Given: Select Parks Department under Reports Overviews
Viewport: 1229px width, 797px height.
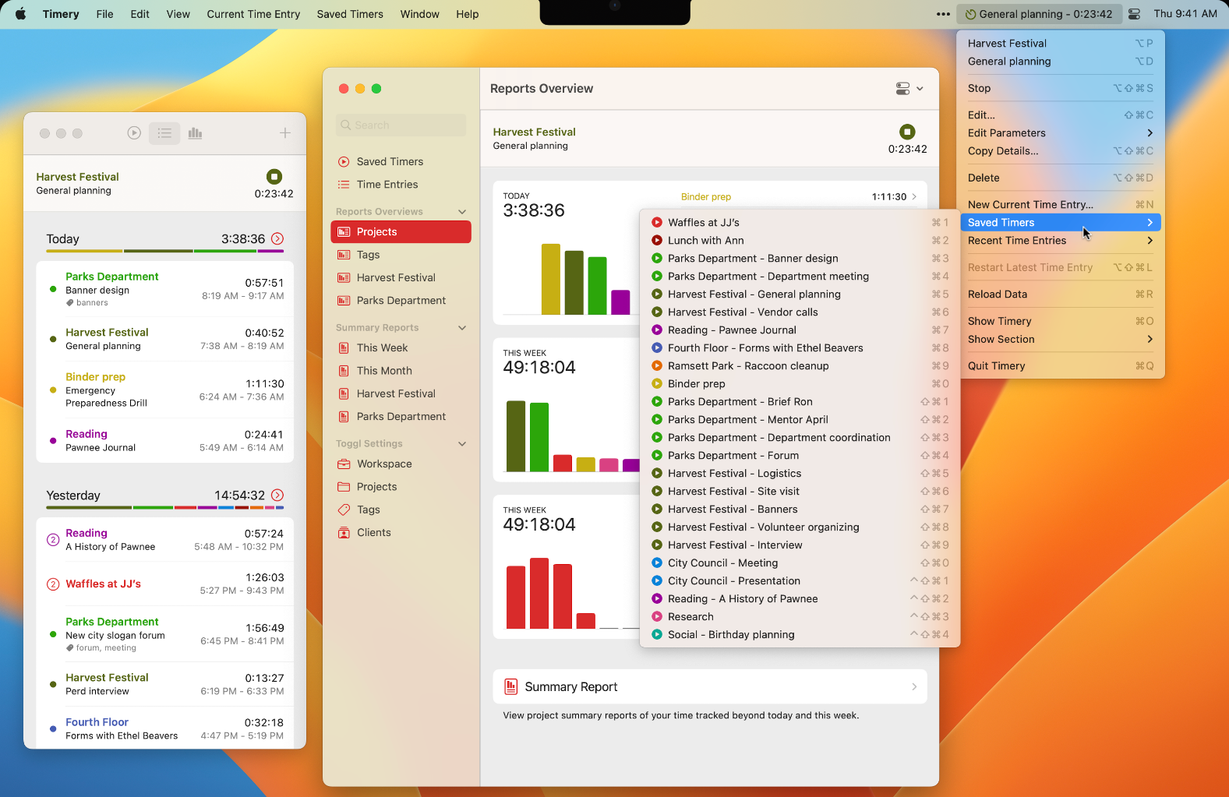Looking at the screenshot, I should tap(401, 300).
